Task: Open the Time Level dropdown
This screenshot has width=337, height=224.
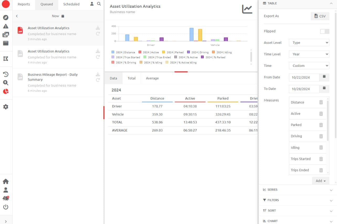Action: [x=309, y=54]
